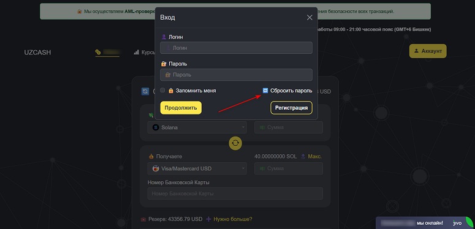The width and height of the screenshot is (475, 229).
Task: Click the Visa/Mastercard card icon
Action: pos(156,168)
